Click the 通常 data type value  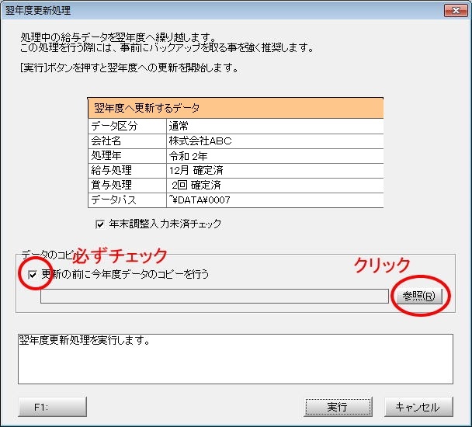[275, 126]
